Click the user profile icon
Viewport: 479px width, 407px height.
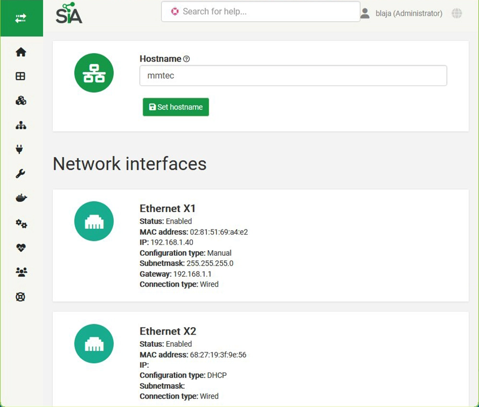tap(365, 13)
